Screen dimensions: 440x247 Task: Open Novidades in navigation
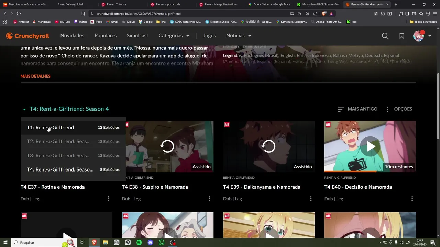point(72,36)
